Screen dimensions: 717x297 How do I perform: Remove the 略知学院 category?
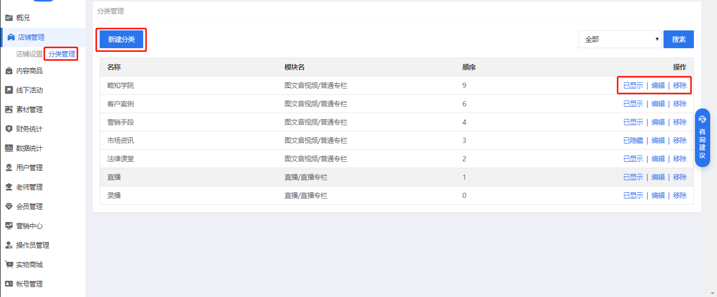tap(680, 85)
